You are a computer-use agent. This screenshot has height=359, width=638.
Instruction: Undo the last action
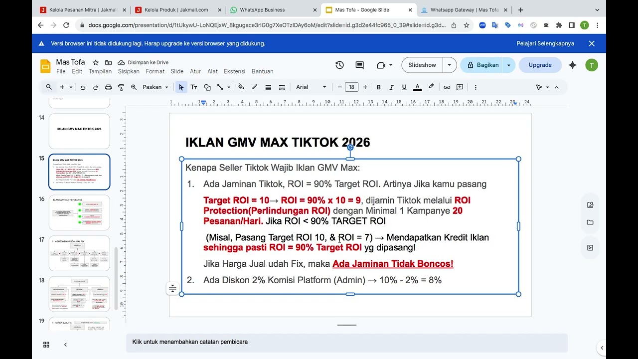coord(83,87)
